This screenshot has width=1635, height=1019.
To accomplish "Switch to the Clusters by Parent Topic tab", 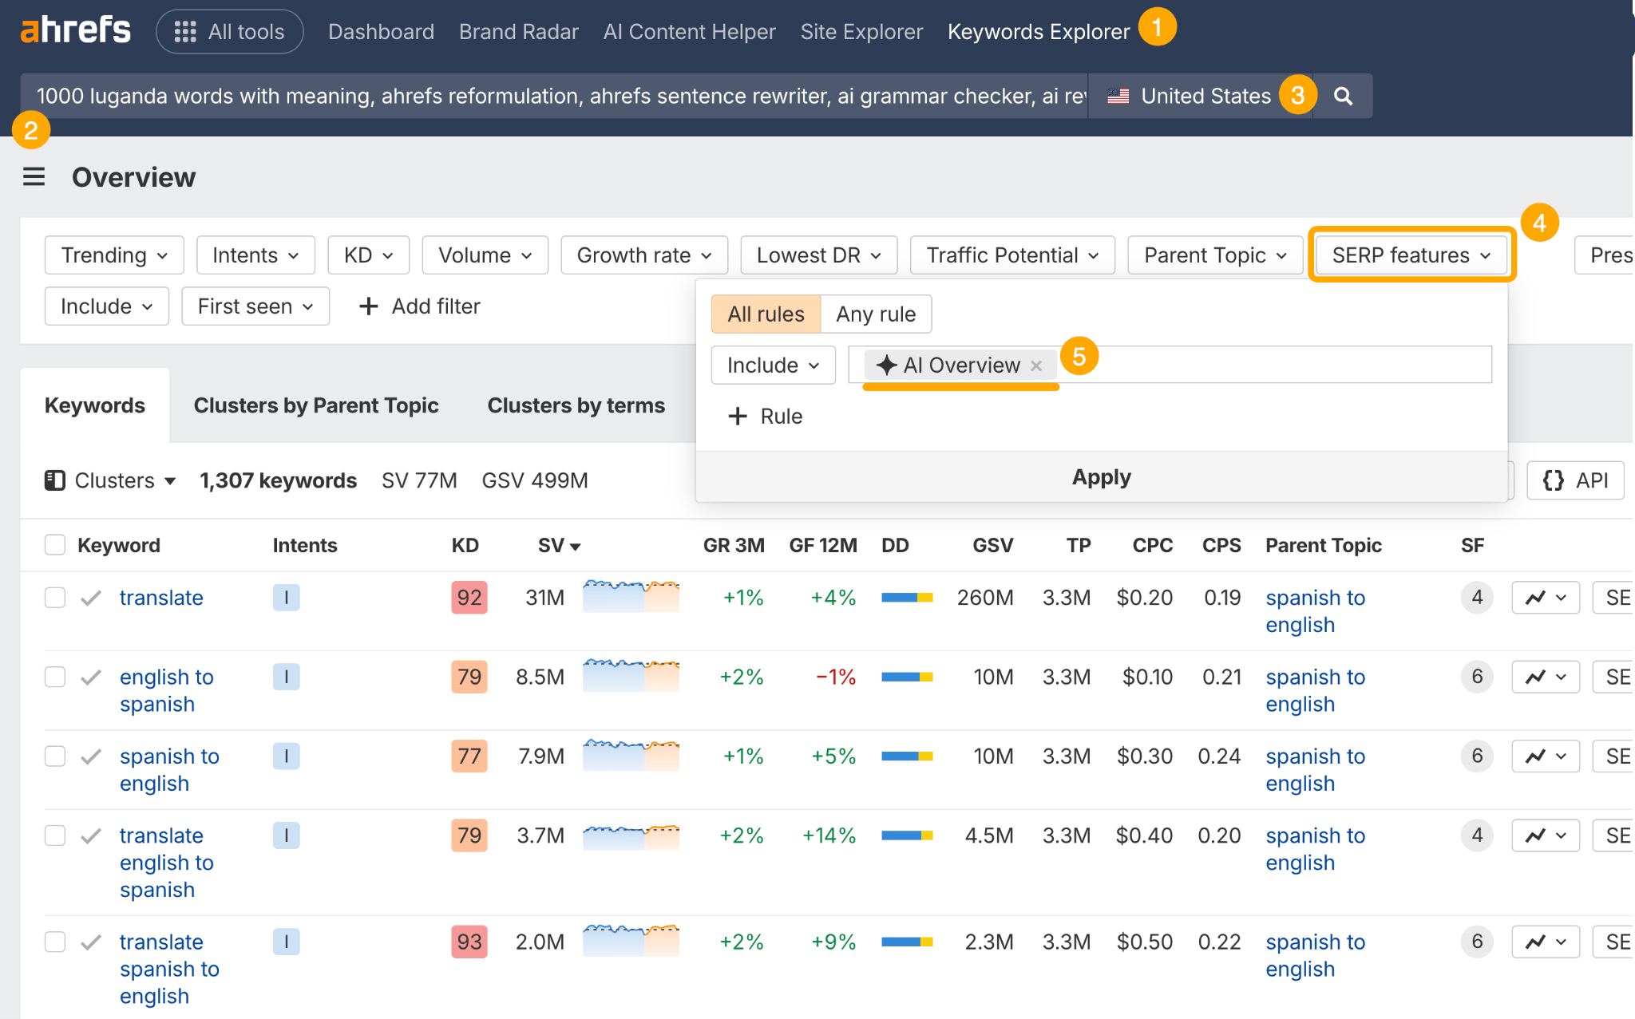I will coord(315,405).
